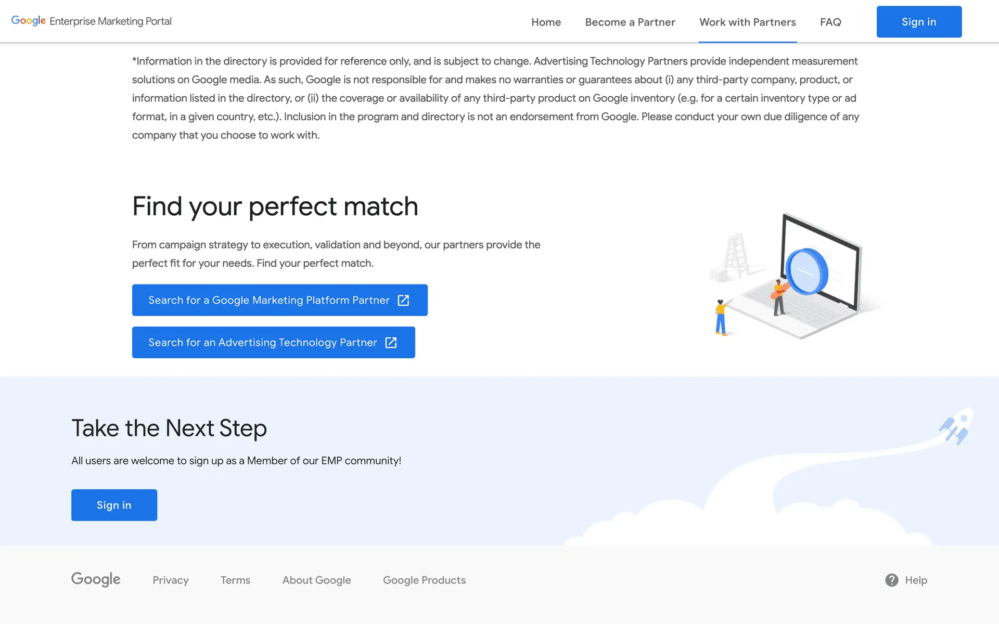Screen dimensions: 999x624
Task: Click the Google logo in header
Action: [x=29, y=21]
